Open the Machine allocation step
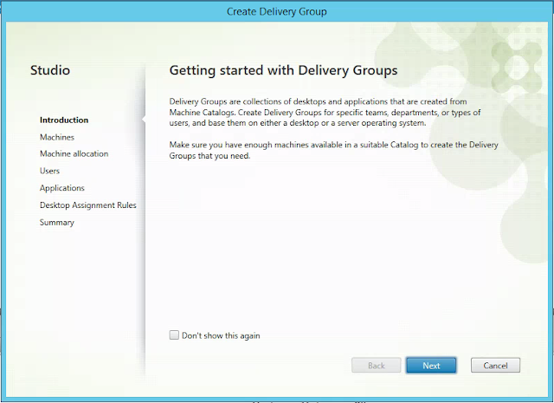Screen dimensions: 554x403 74,153
